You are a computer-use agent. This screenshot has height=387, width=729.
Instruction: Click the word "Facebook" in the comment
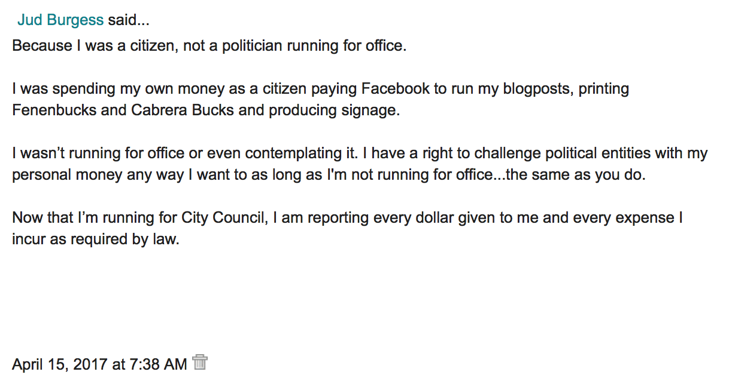point(395,89)
